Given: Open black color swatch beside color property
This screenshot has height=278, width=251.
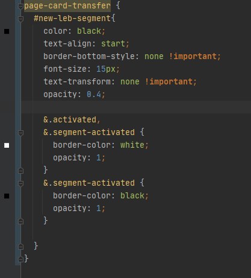Looking at the screenshot, I should (x=7, y=31).
